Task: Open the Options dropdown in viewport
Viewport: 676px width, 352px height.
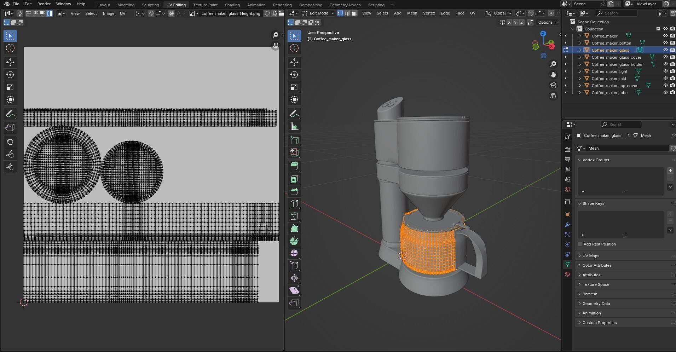Action: coord(548,22)
